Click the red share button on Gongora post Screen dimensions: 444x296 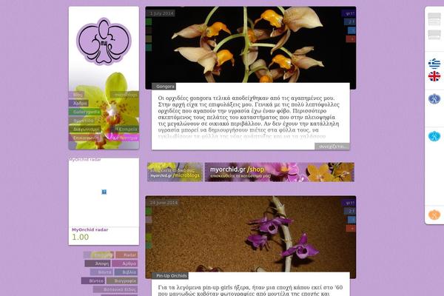pos(351,38)
